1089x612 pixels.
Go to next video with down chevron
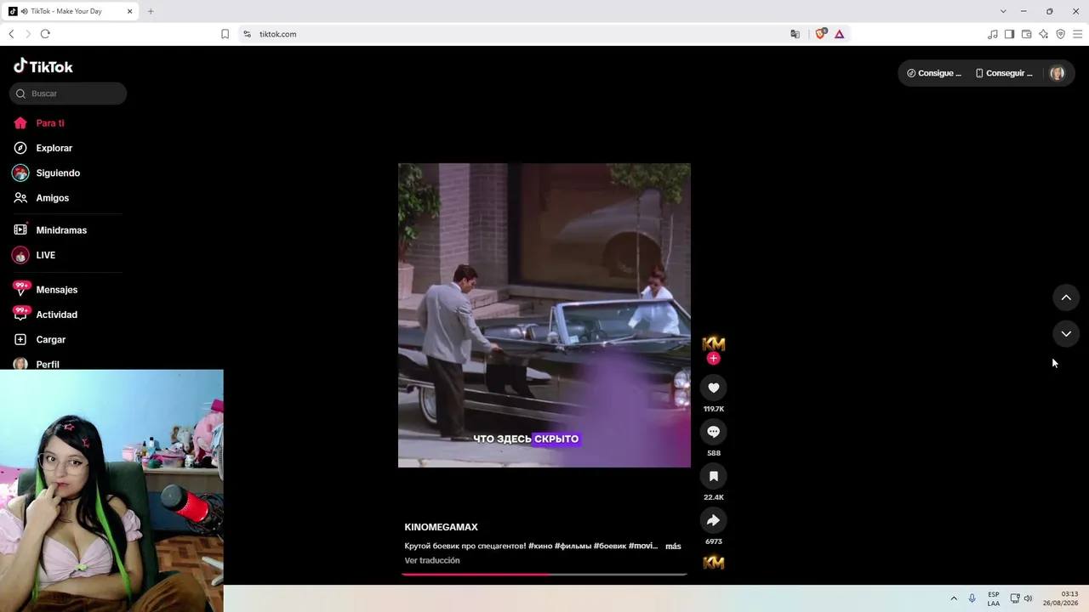pyautogui.click(x=1066, y=334)
